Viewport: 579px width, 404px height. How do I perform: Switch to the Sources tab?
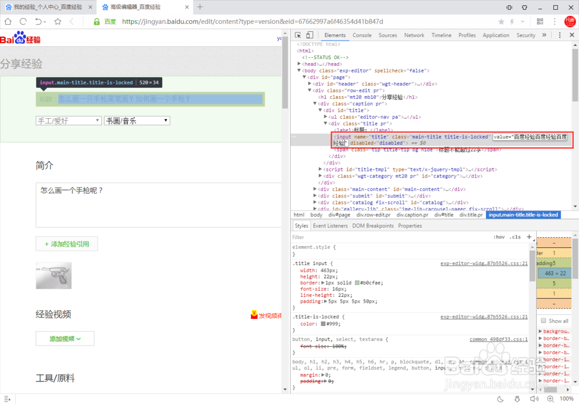[388, 35]
